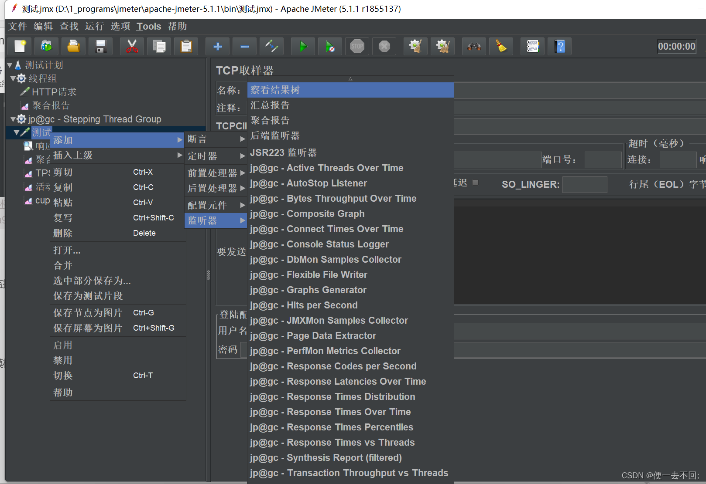Click the green Start run icon

point(303,46)
